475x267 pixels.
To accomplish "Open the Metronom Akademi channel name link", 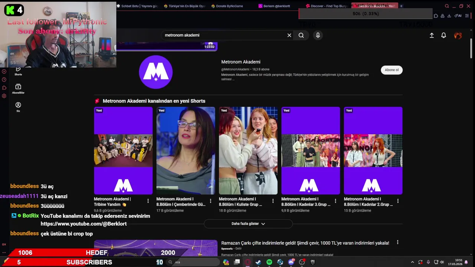I will click(241, 62).
